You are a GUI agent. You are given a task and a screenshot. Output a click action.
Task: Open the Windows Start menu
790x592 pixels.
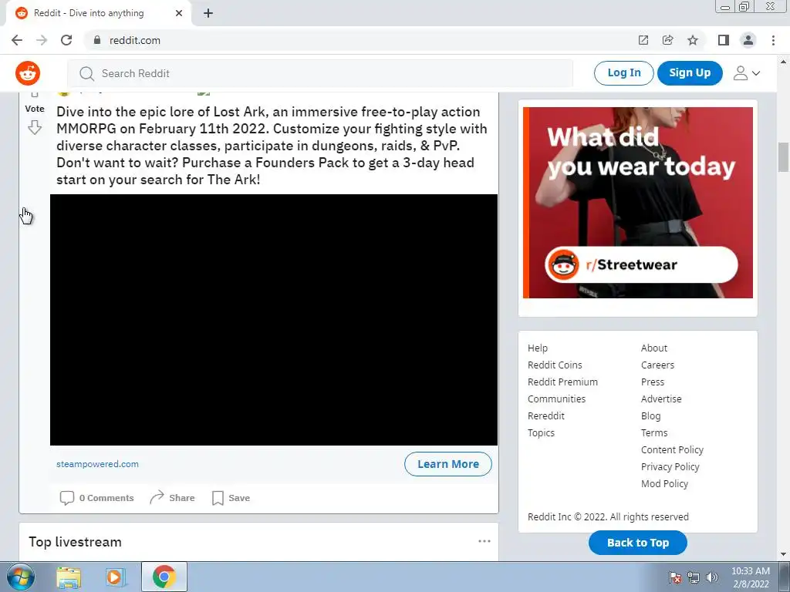point(21,577)
